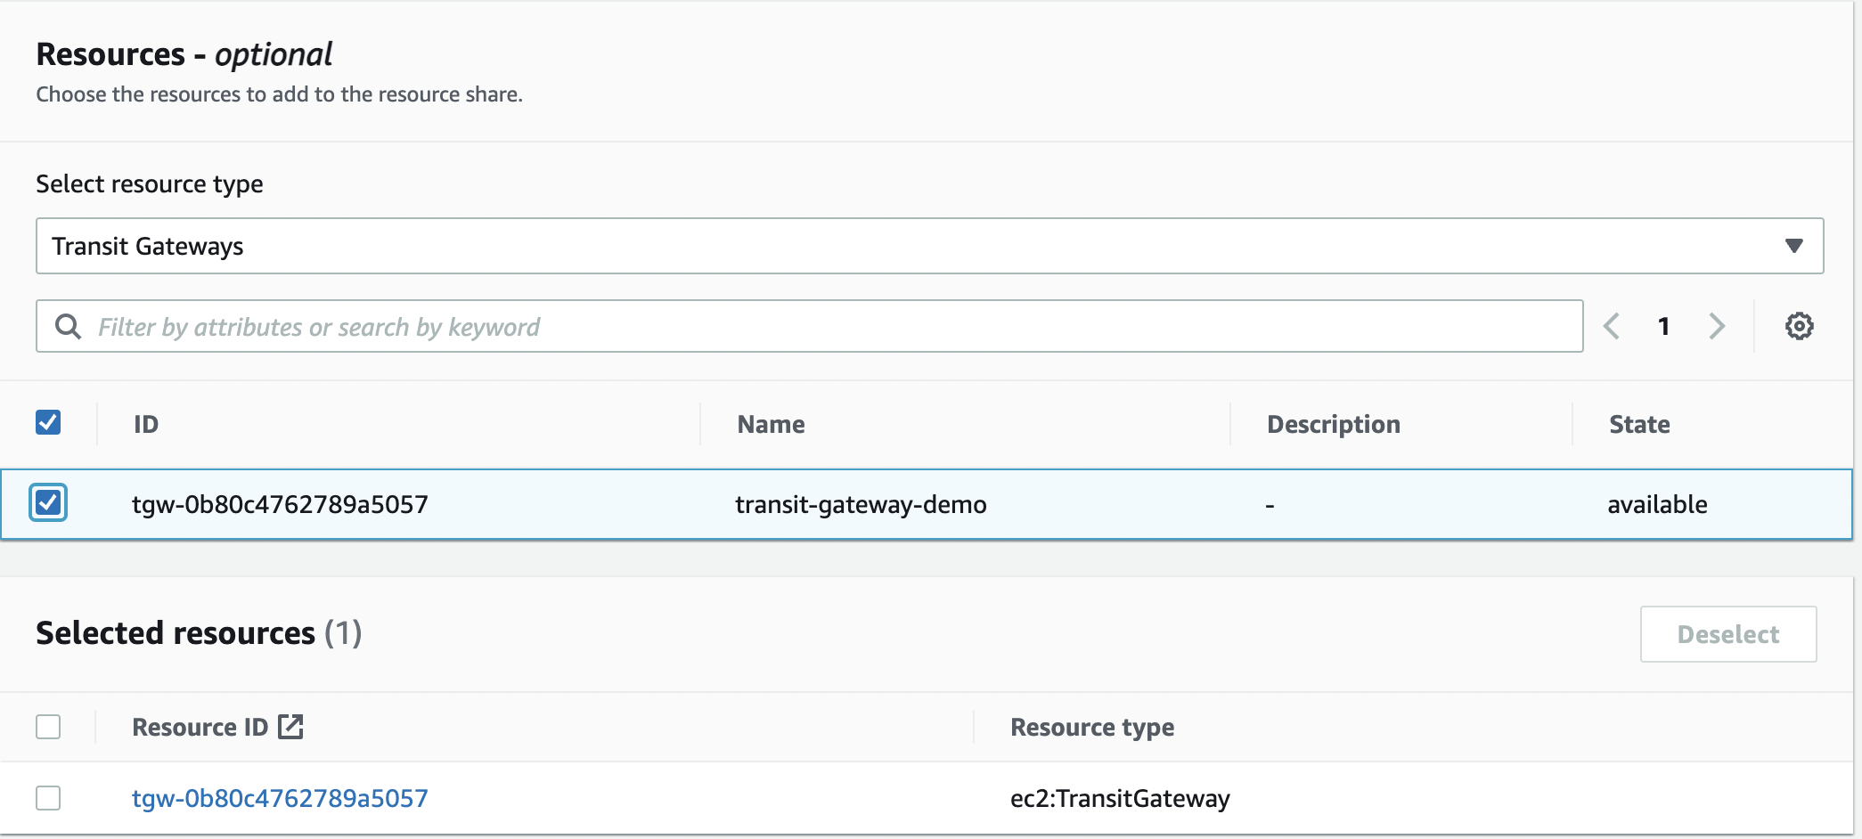
Task: Toggle the select-all transit gateways checkbox
Action: click(x=48, y=422)
